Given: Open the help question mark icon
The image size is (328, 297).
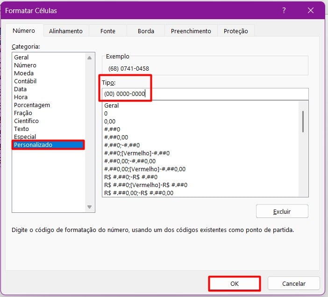Looking at the screenshot, I should coord(284,10).
